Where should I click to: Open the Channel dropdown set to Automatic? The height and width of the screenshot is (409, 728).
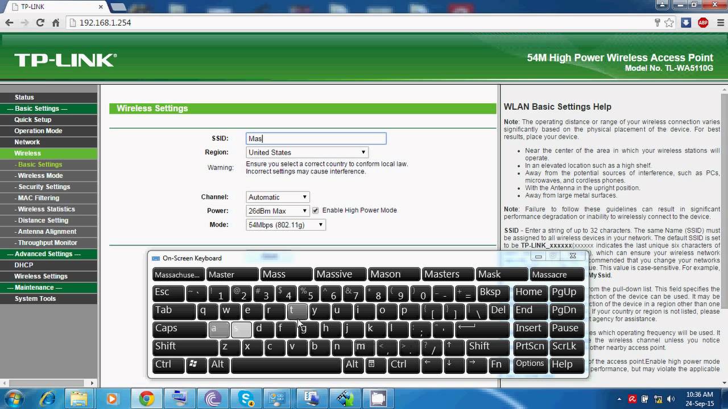pos(278,197)
